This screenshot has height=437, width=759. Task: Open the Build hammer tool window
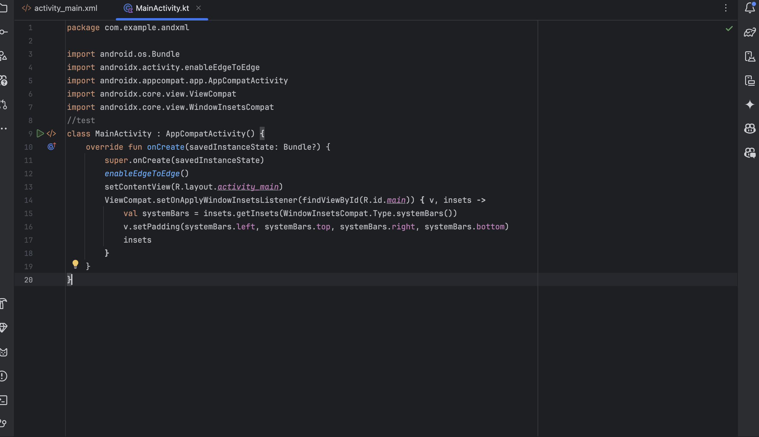point(4,304)
